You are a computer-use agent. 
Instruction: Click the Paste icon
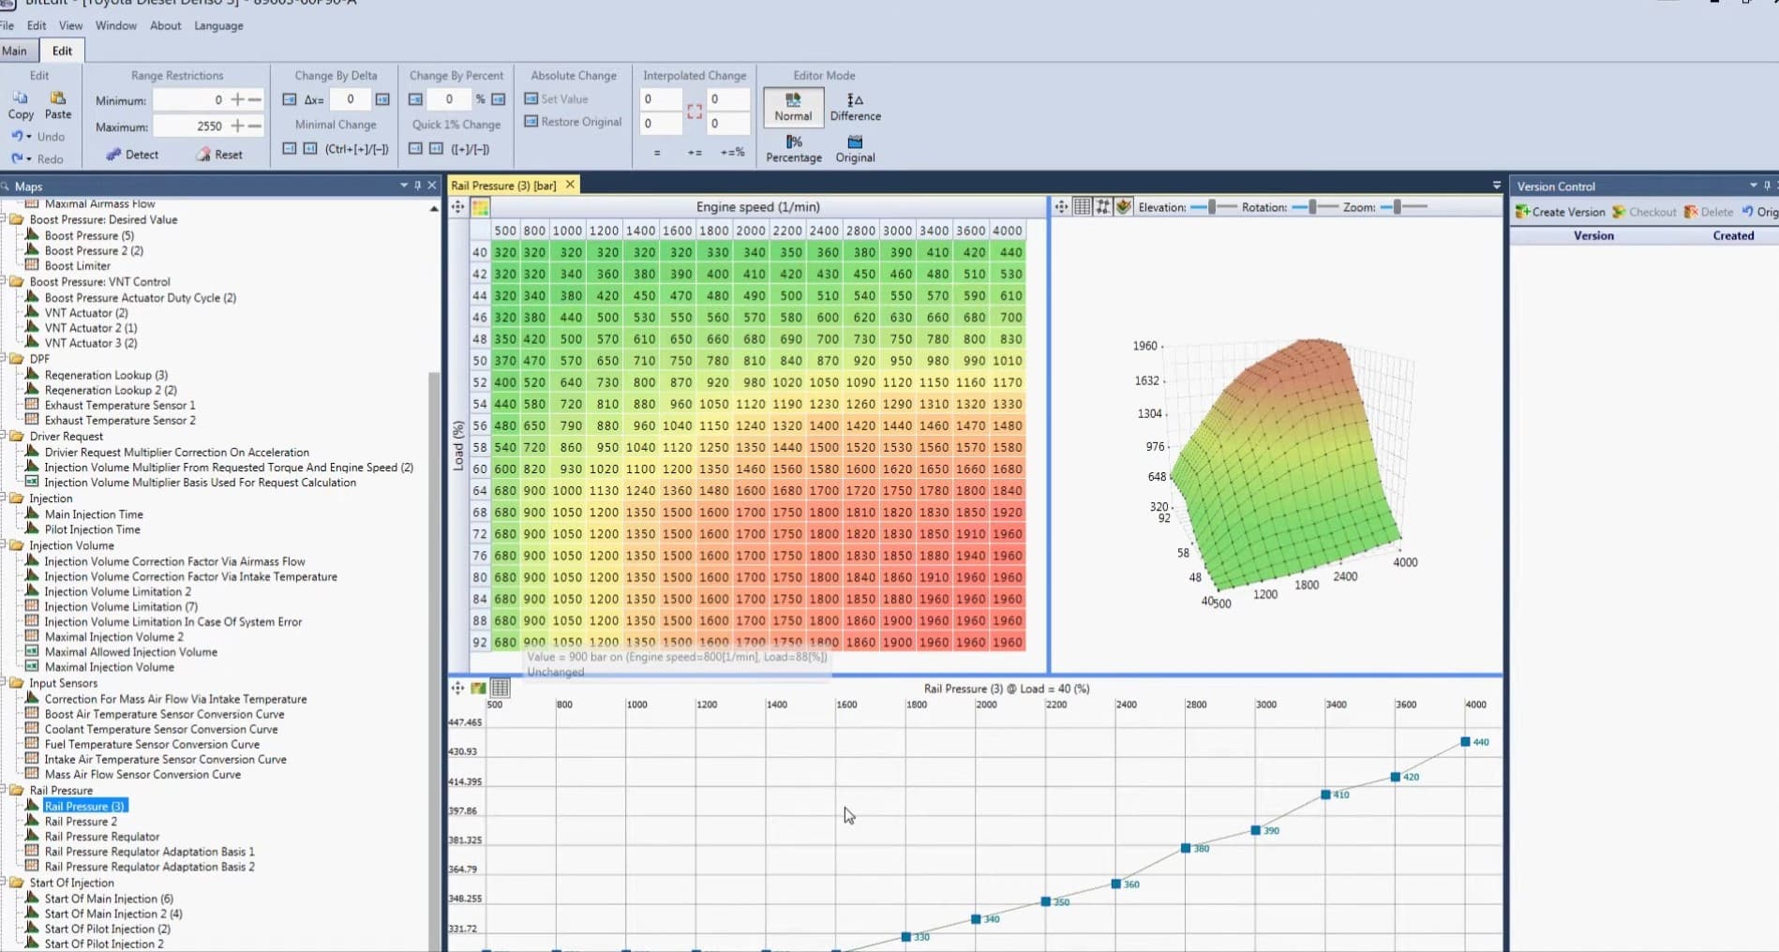click(x=58, y=99)
